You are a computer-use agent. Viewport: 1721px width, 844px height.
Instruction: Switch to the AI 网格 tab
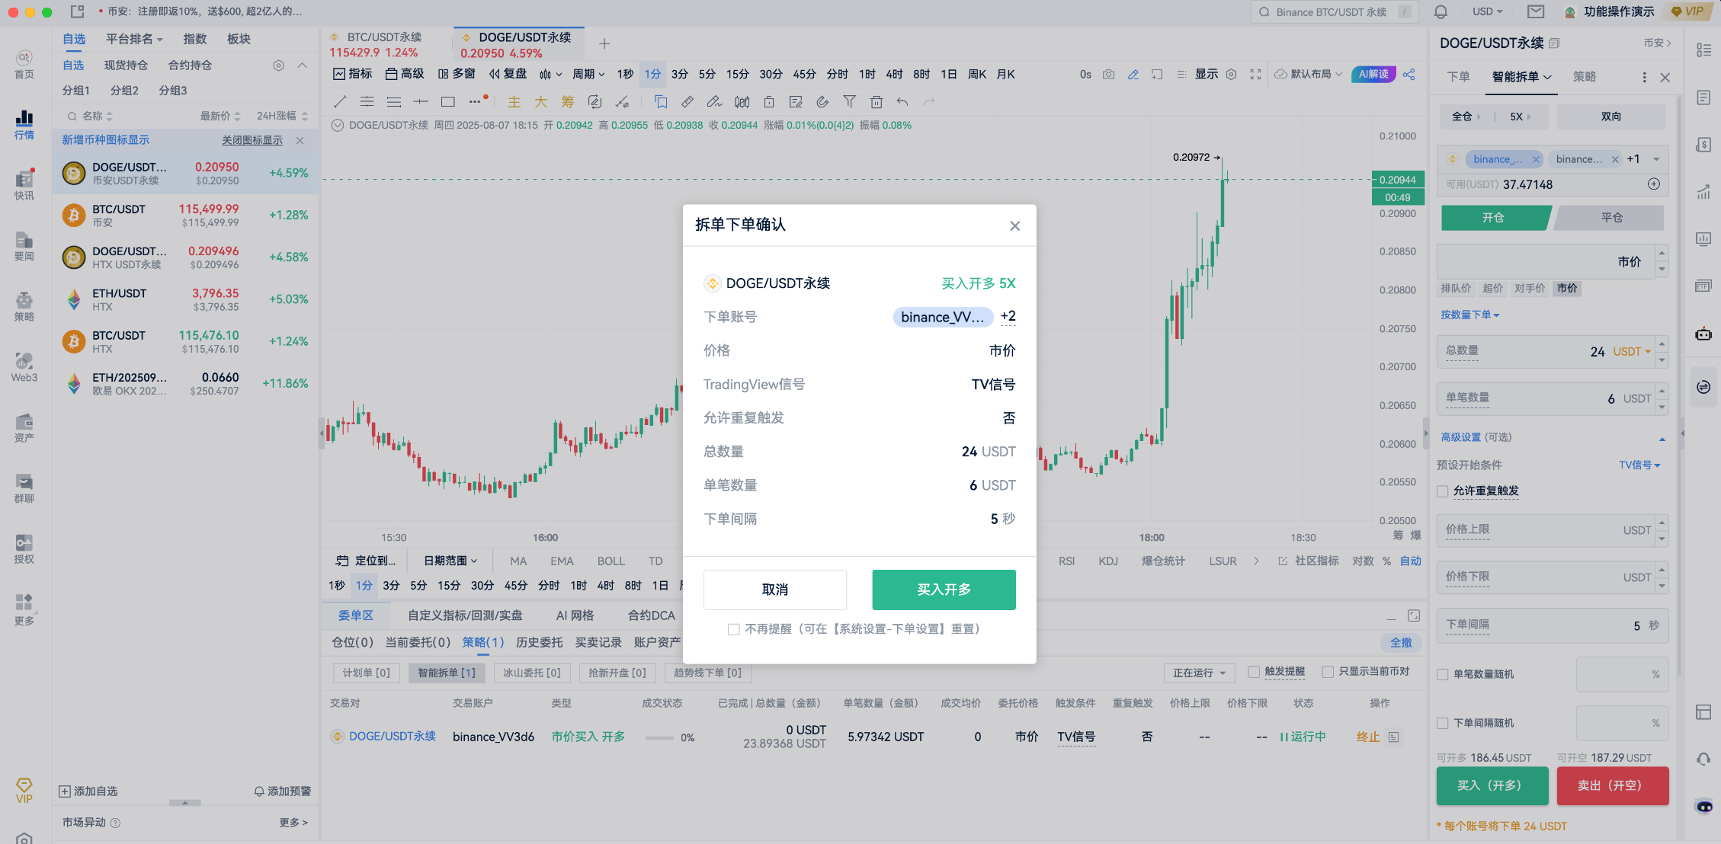pyautogui.click(x=575, y=615)
